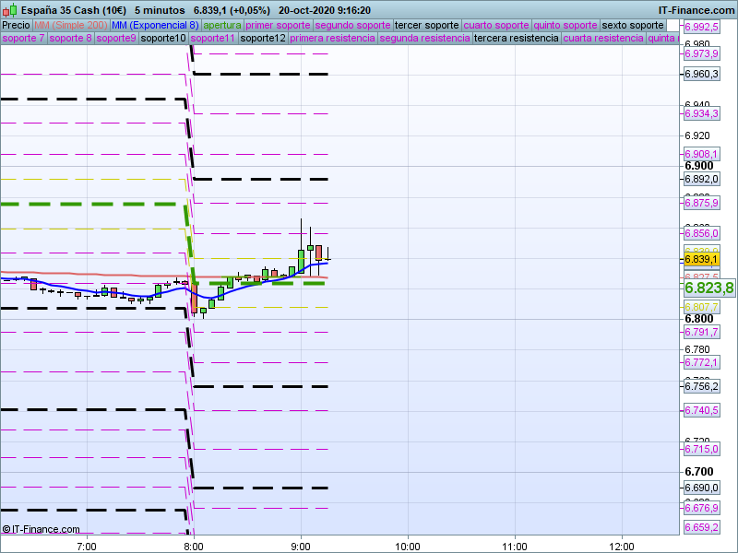738x553 pixels.
Task: Click the yellow 6.839,1 current price tag
Action: click(701, 260)
